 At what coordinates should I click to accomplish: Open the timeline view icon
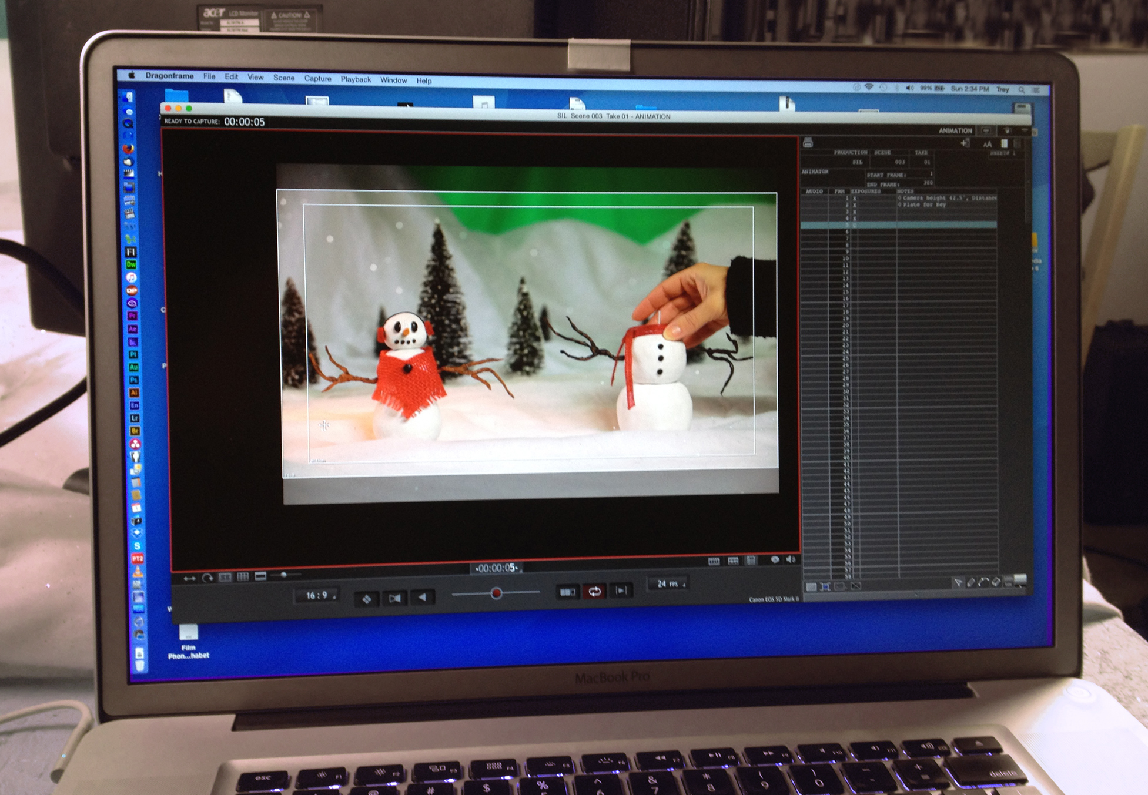714,562
